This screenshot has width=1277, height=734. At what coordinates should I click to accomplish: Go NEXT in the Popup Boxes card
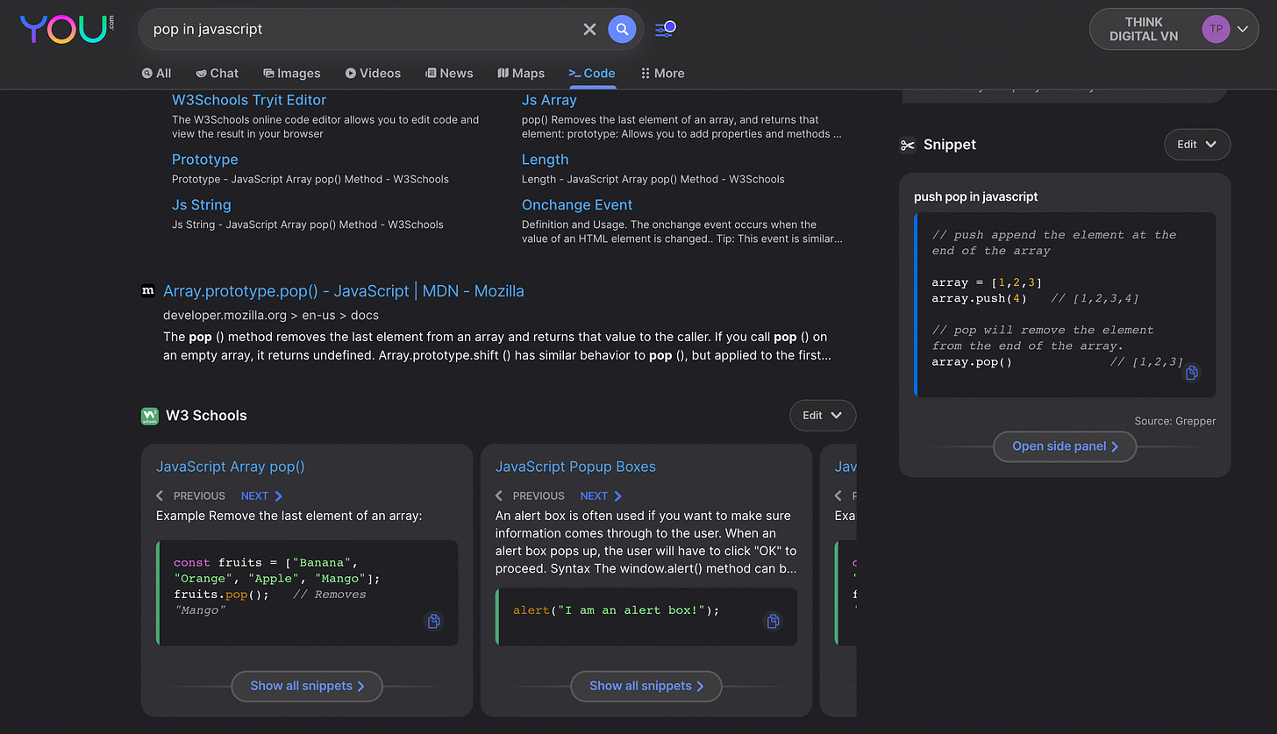click(601, 495)
